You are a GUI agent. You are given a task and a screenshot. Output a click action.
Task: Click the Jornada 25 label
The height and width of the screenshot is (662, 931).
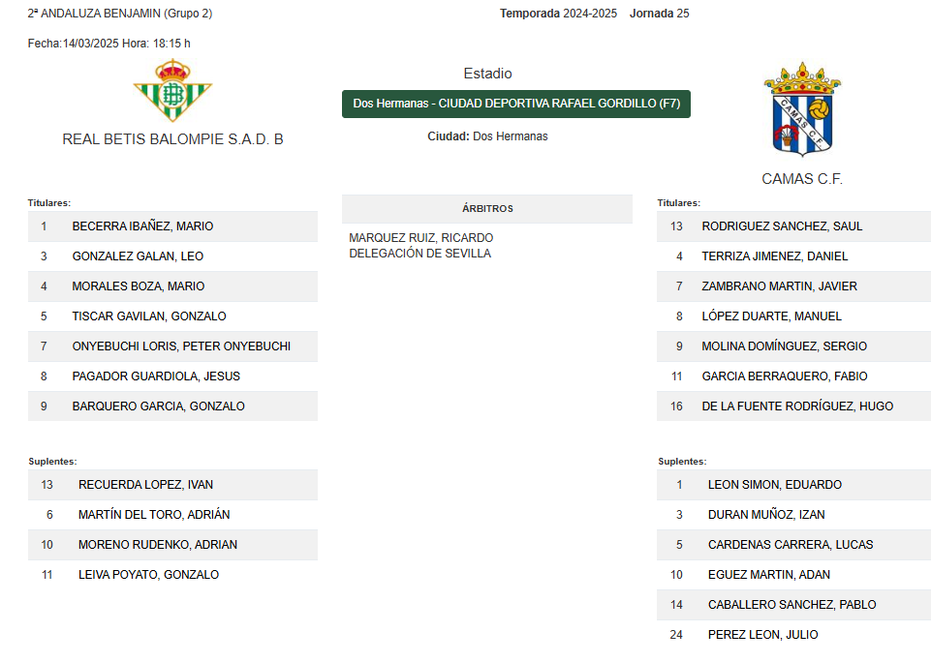(659, 14)
